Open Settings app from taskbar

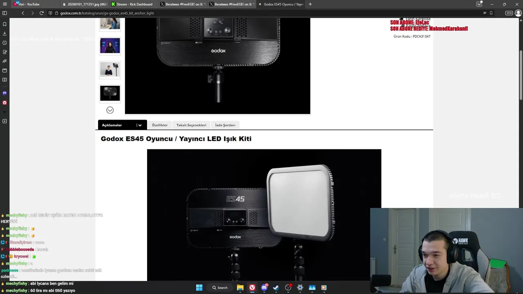coord(300,287)
